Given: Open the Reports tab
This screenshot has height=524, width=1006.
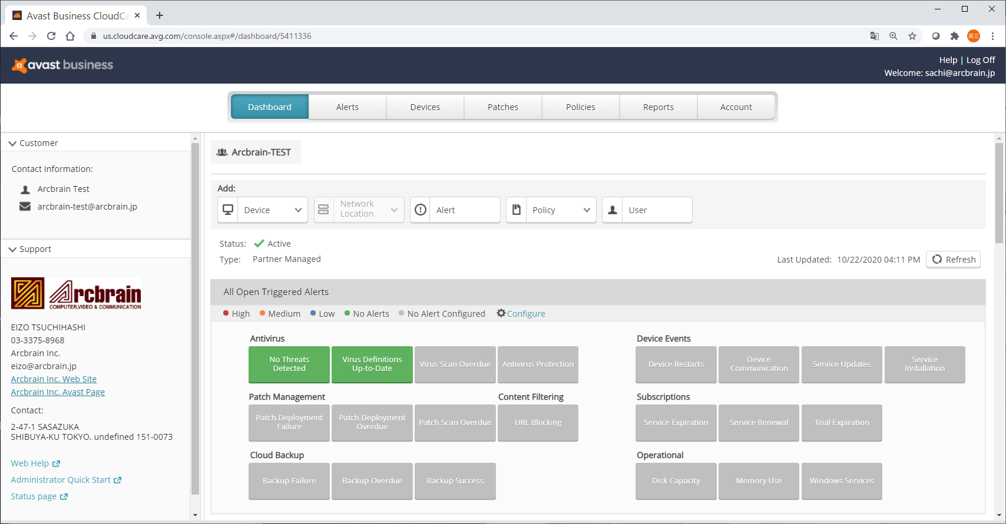Looking at the screenshot, I should click(658, 107).
